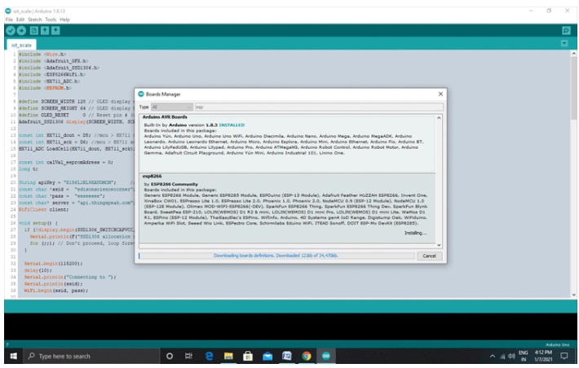
Task: Click the Open sketch icon
Action: [44, 30]
